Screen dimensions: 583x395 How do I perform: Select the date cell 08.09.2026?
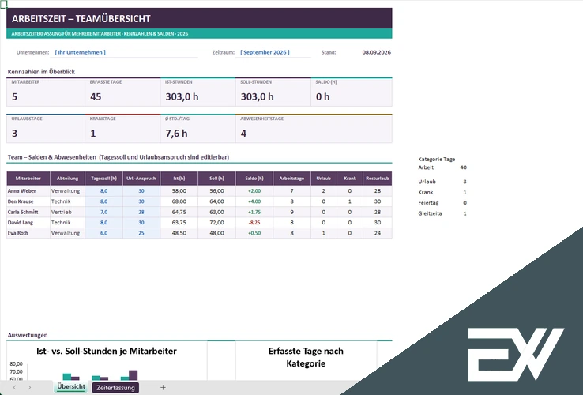coord(376,52)
